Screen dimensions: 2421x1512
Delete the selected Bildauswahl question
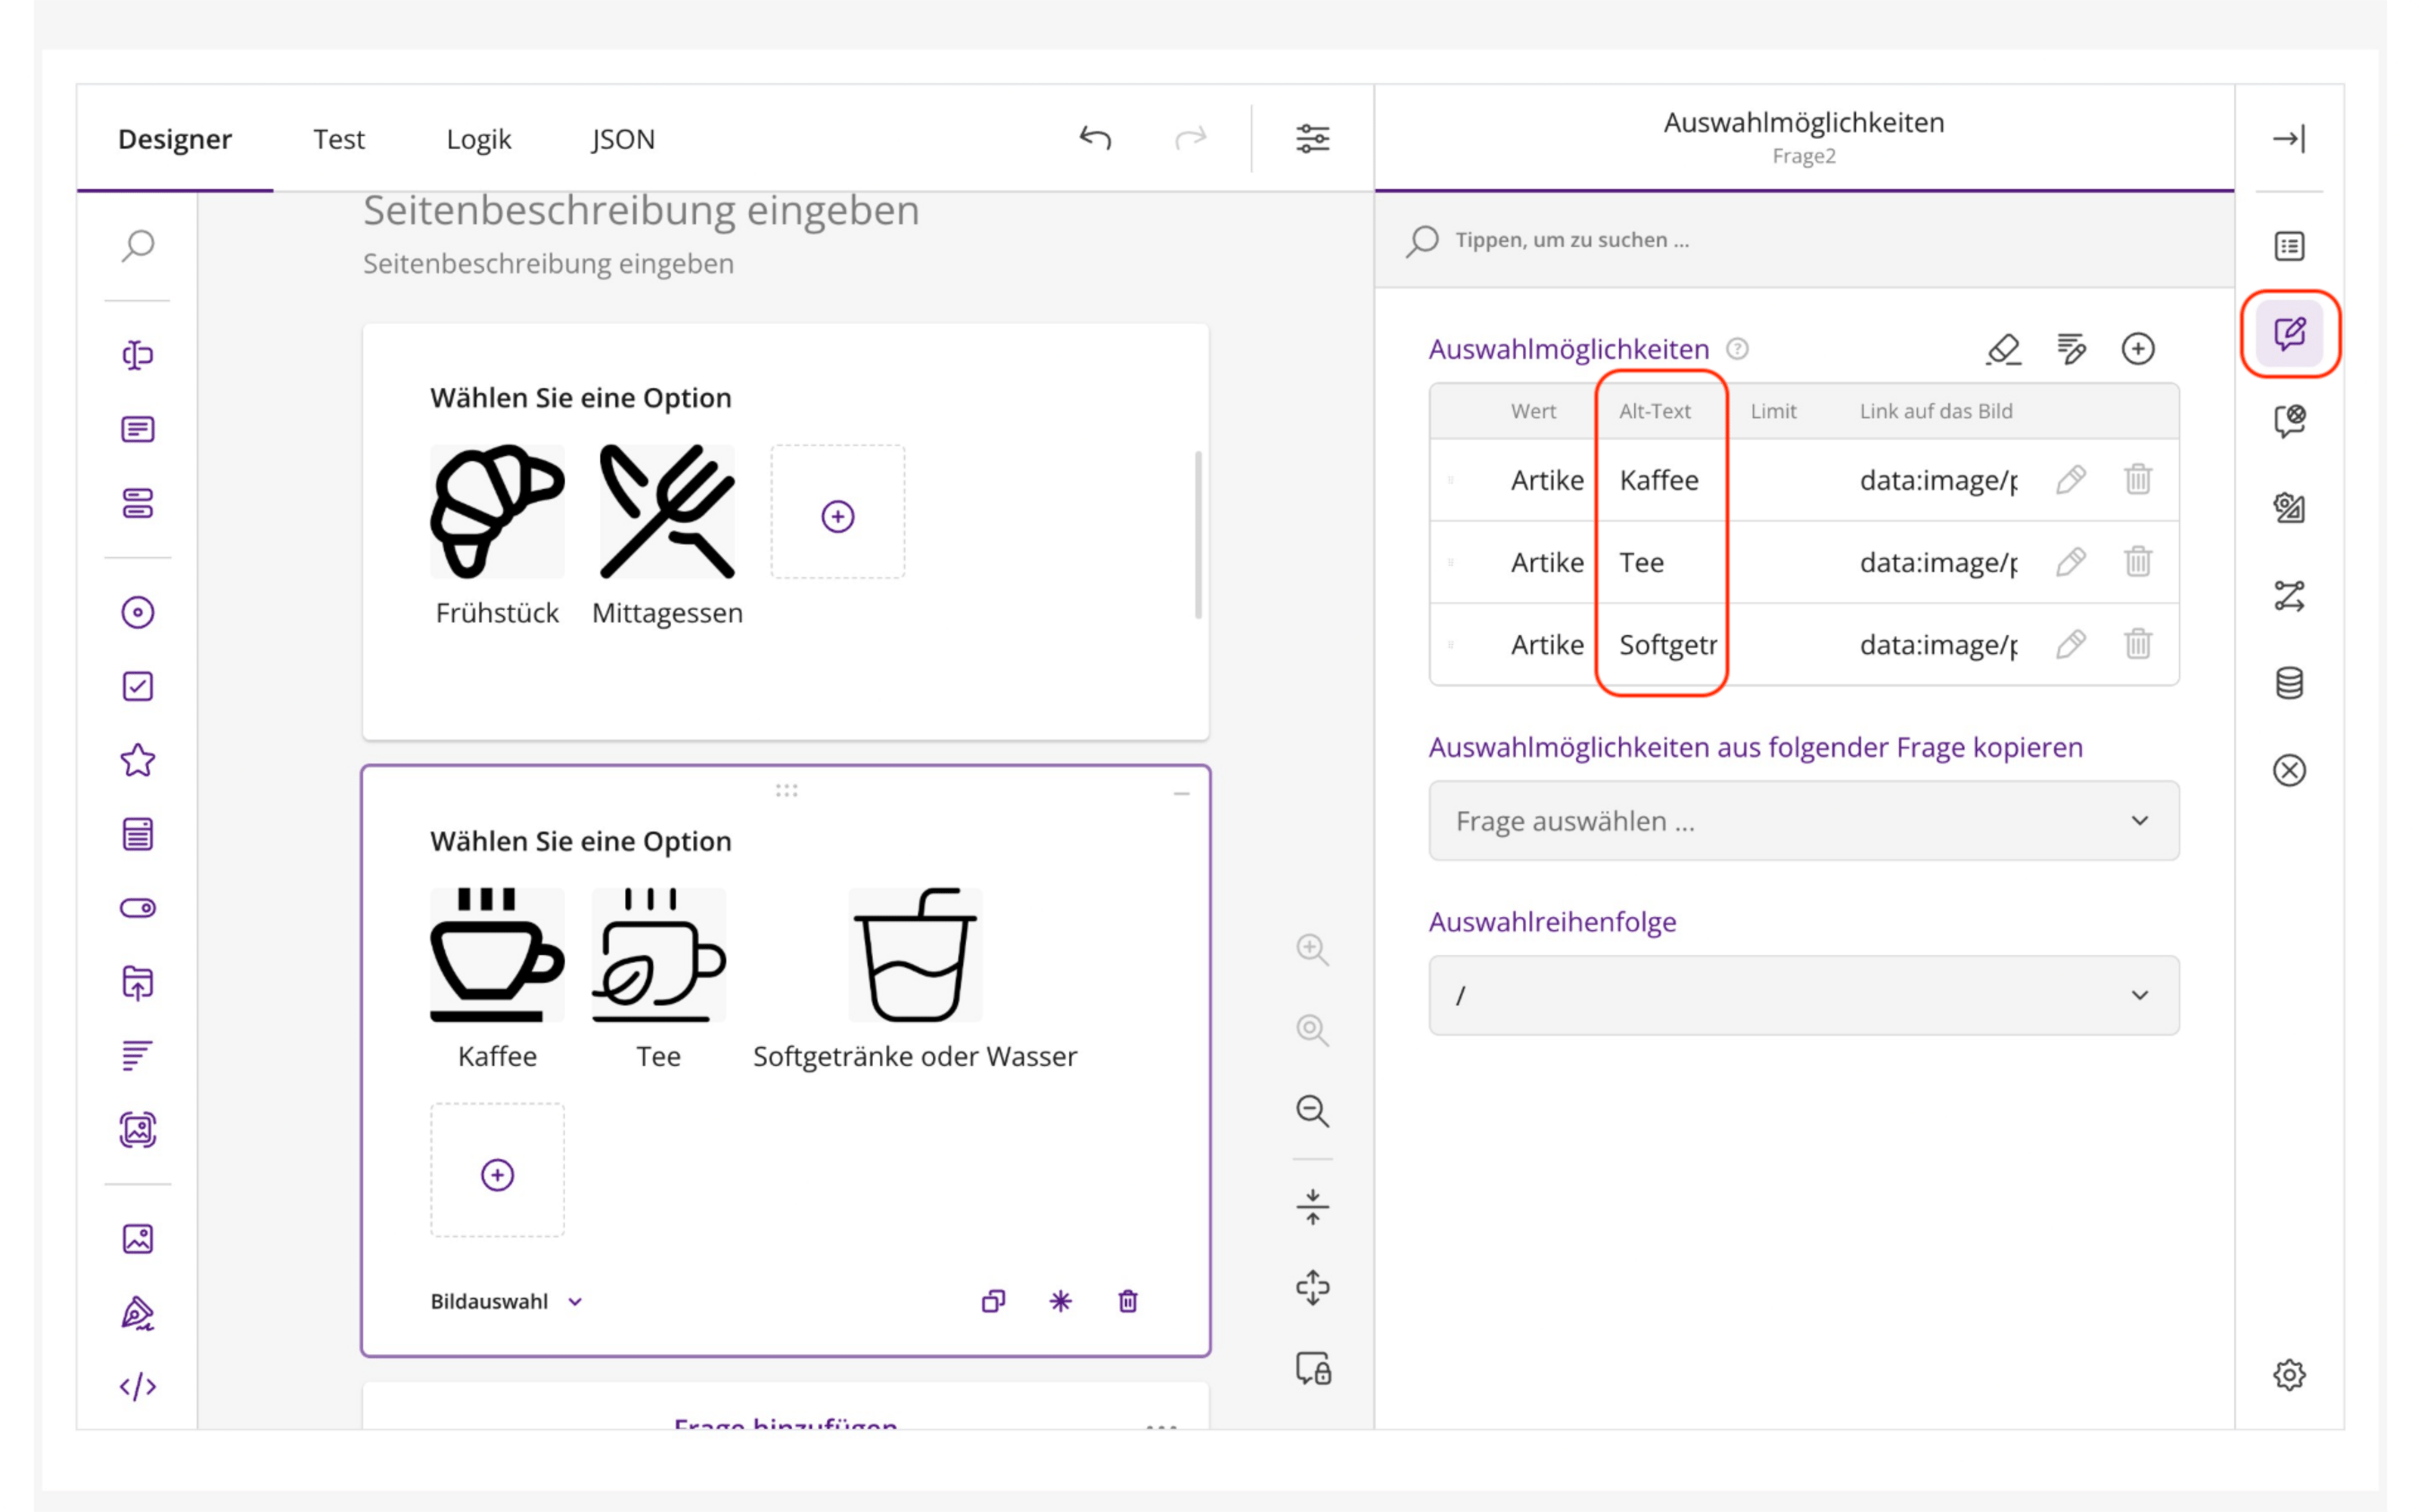[1127, 1301]
